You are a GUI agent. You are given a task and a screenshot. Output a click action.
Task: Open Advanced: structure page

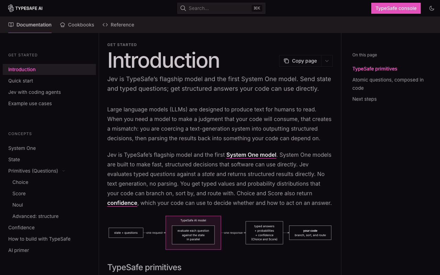[35, 216]
